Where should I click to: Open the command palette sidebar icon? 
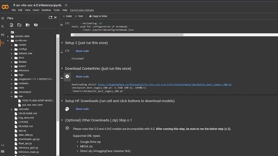[3, 151]
